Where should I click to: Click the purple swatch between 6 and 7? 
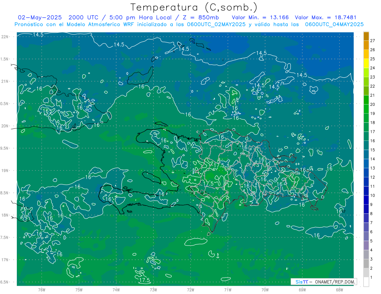point(366,227)
